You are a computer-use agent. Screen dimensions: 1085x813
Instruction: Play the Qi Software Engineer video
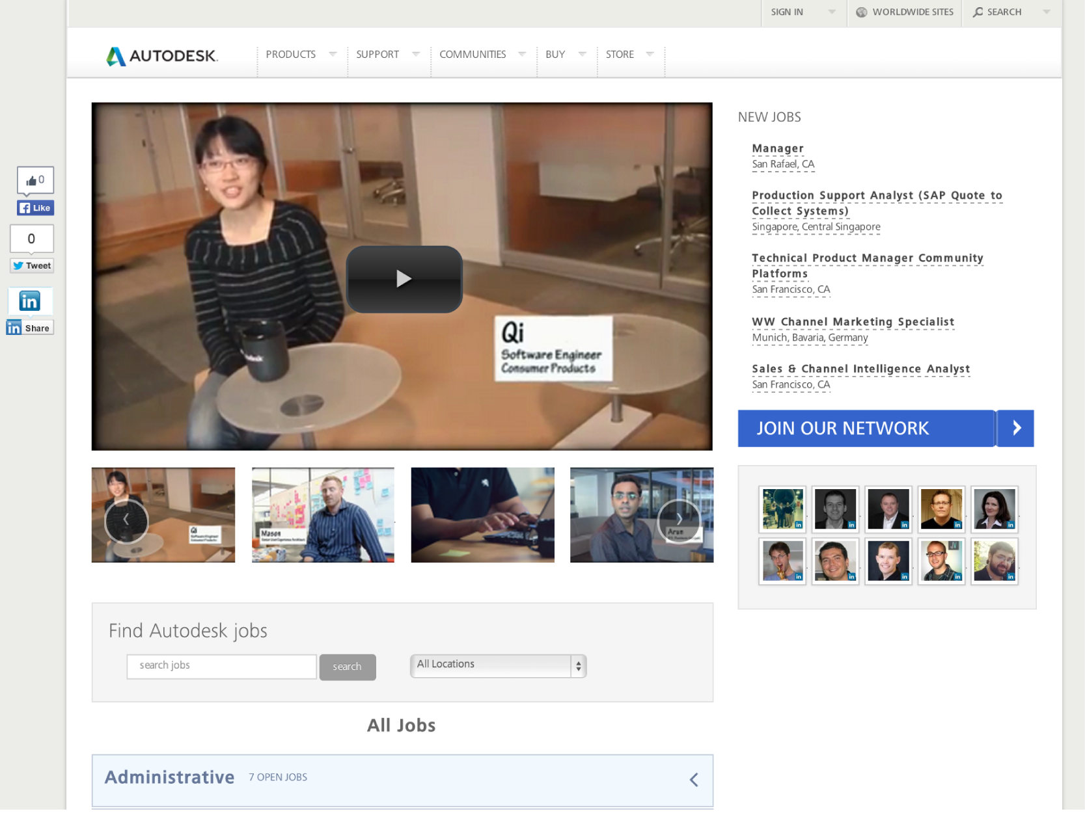404,279
